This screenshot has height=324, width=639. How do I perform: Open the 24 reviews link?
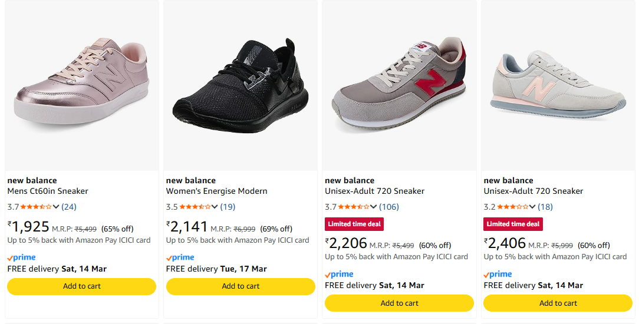tap(69, 207)
